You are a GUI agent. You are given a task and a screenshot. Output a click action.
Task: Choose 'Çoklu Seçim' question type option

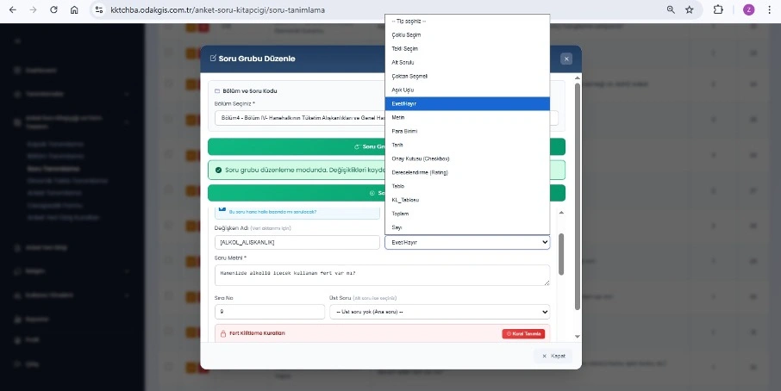[x=406, y=34]
